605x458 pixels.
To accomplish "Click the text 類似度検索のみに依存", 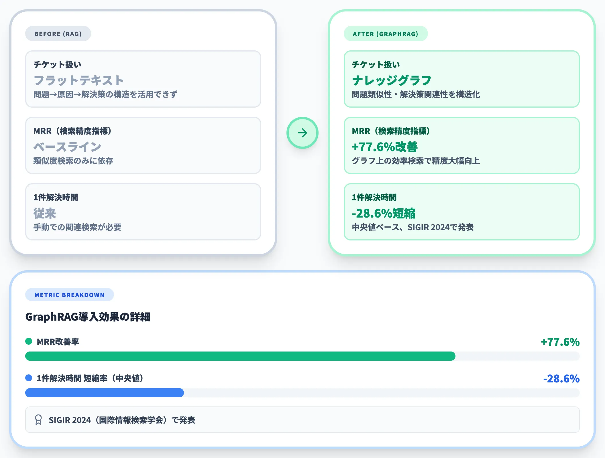I will 73,161.
